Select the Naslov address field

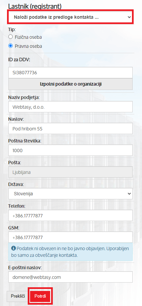point(70,129)
